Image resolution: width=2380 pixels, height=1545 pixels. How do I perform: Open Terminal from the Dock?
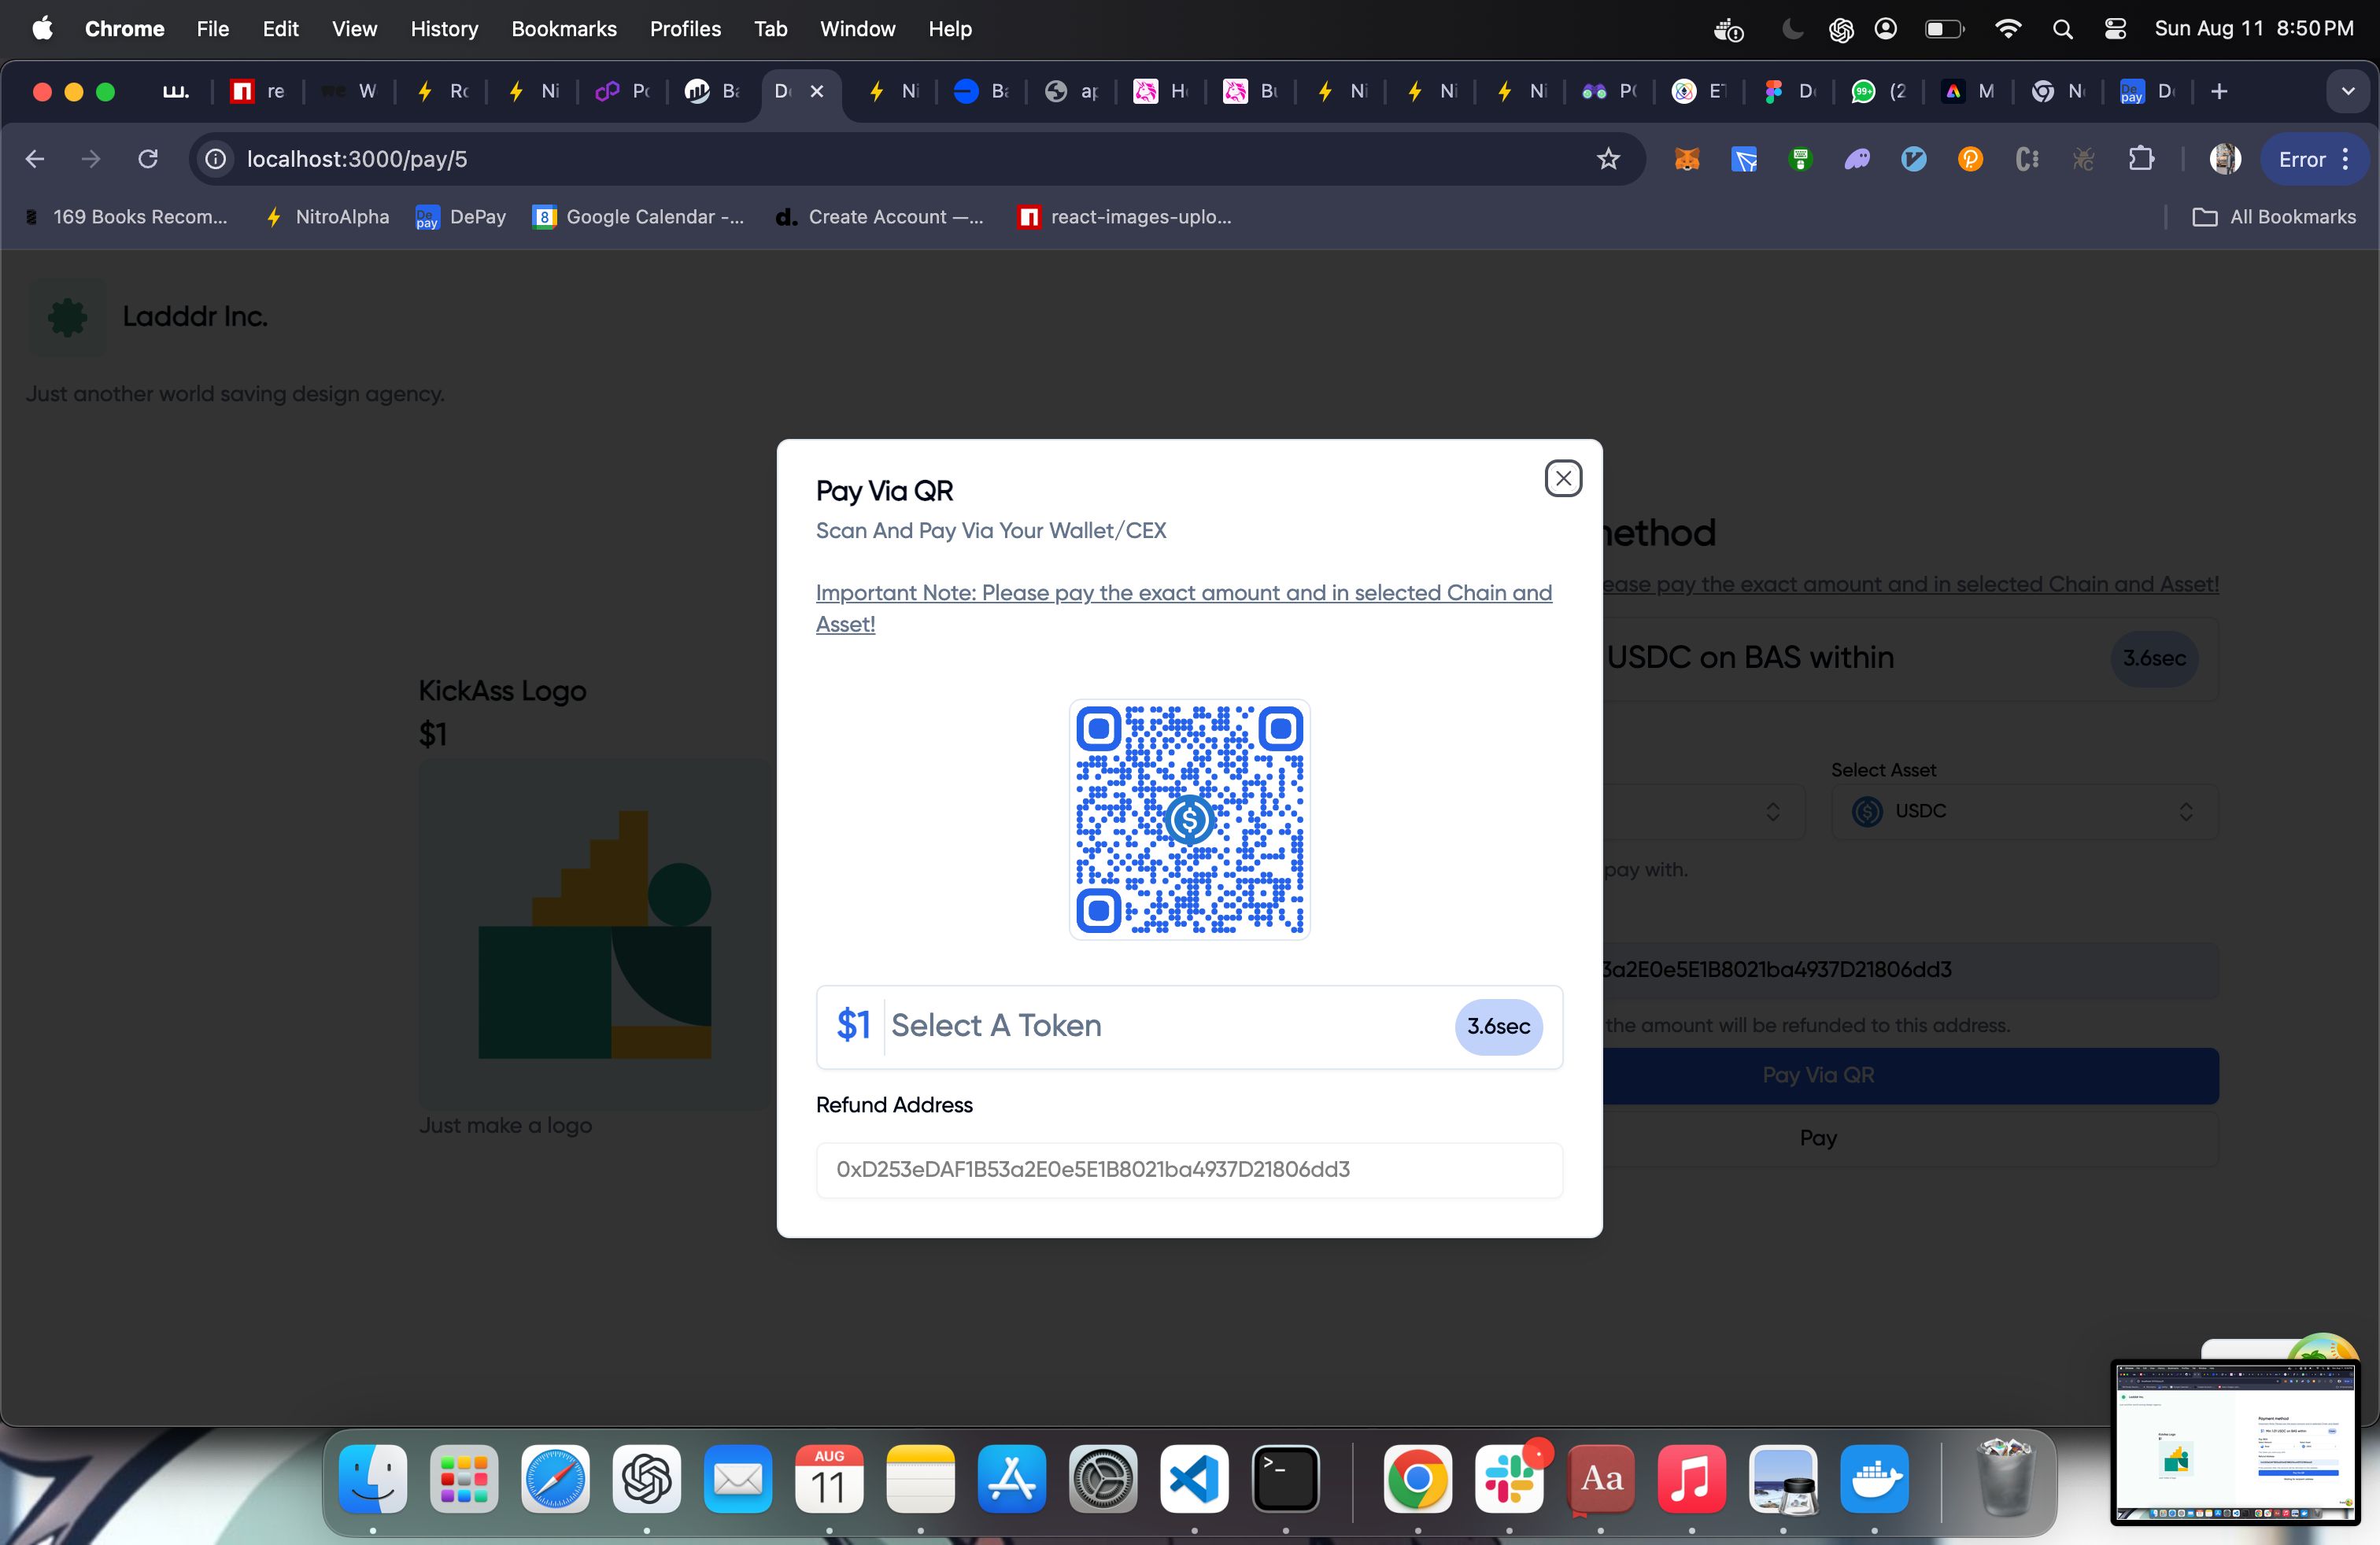pyautogui.click(x=1286, y=1479)
